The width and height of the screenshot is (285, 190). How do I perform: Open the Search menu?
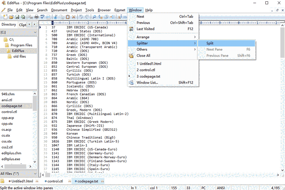[x=42, y=10]
